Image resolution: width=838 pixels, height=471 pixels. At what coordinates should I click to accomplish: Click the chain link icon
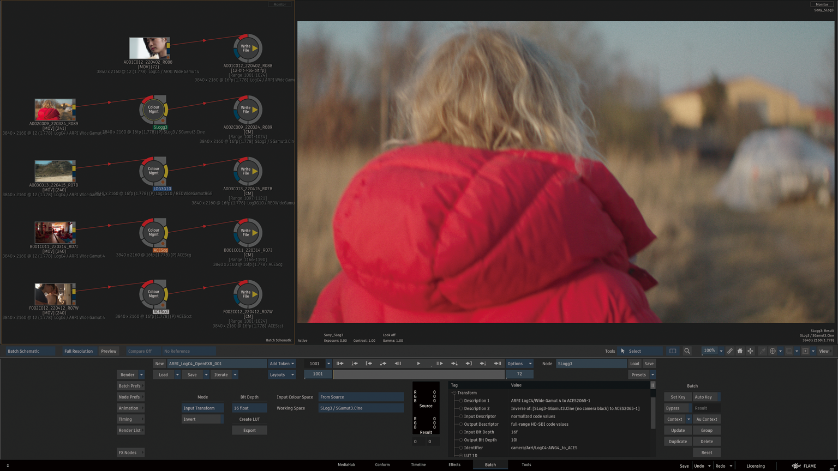coord(729,351)
